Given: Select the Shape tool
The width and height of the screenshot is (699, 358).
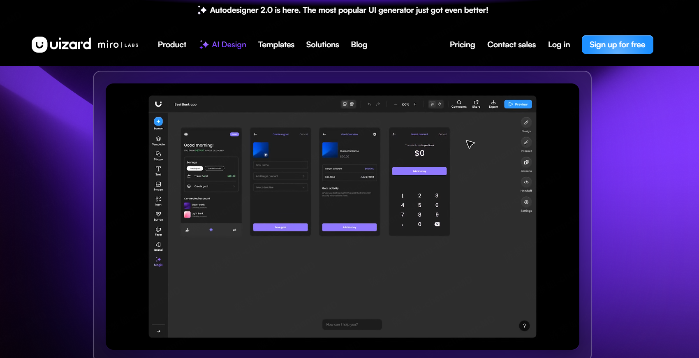Looking at the screenshot, I should click(158, 155).
